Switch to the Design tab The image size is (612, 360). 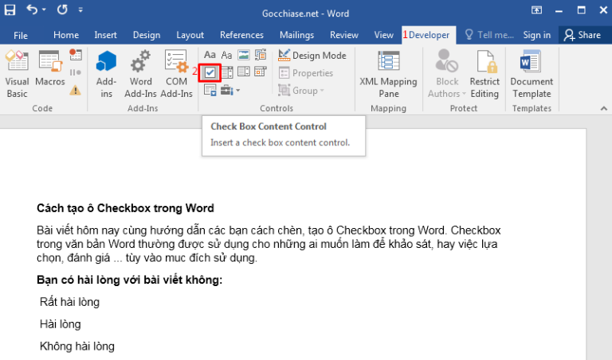pos(147,35)
